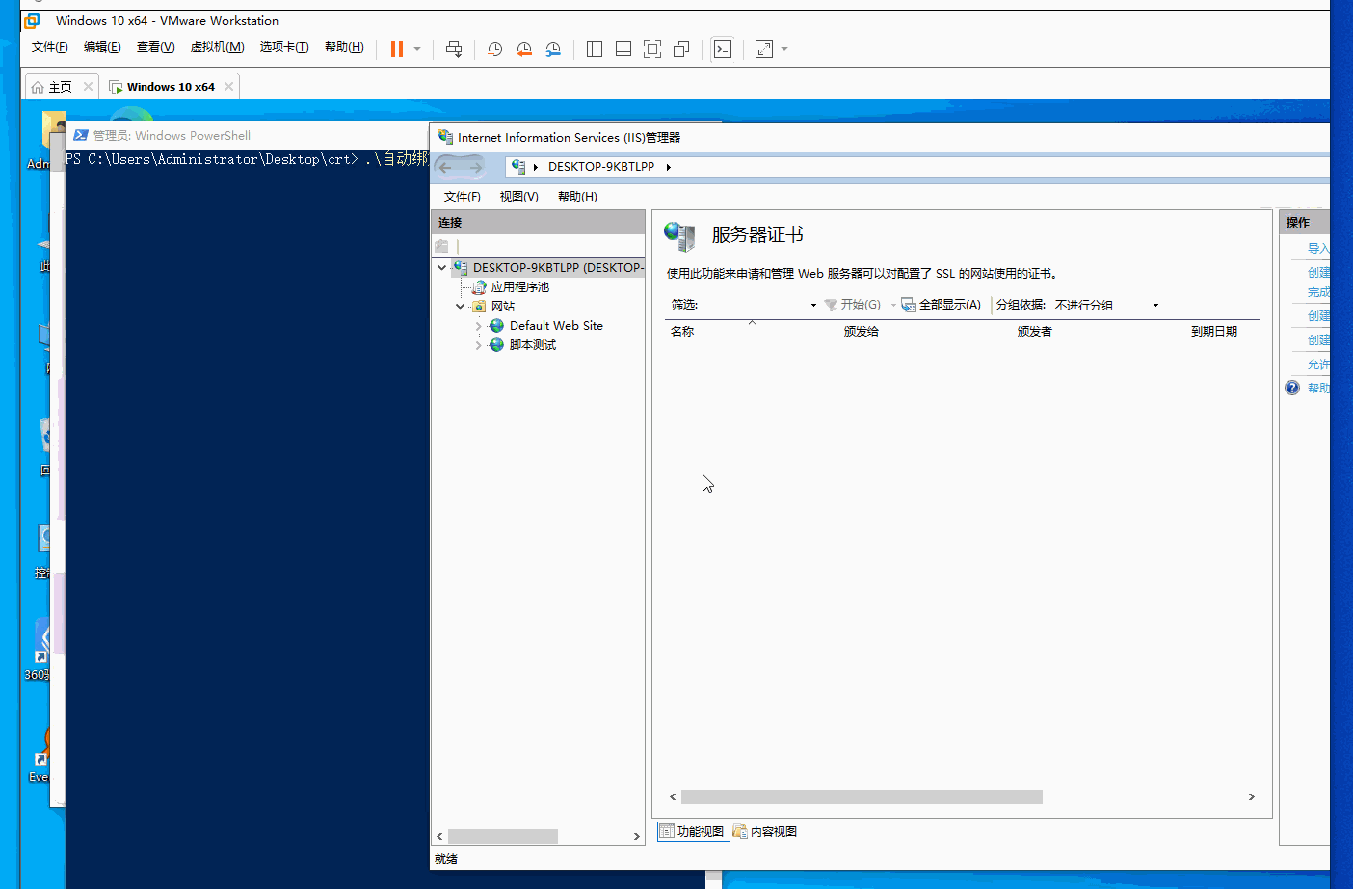Toggle the library sidebar panel icon
Image resolution: width=1353 pixels, height=889 pixels.
click(x=595, y=49)
